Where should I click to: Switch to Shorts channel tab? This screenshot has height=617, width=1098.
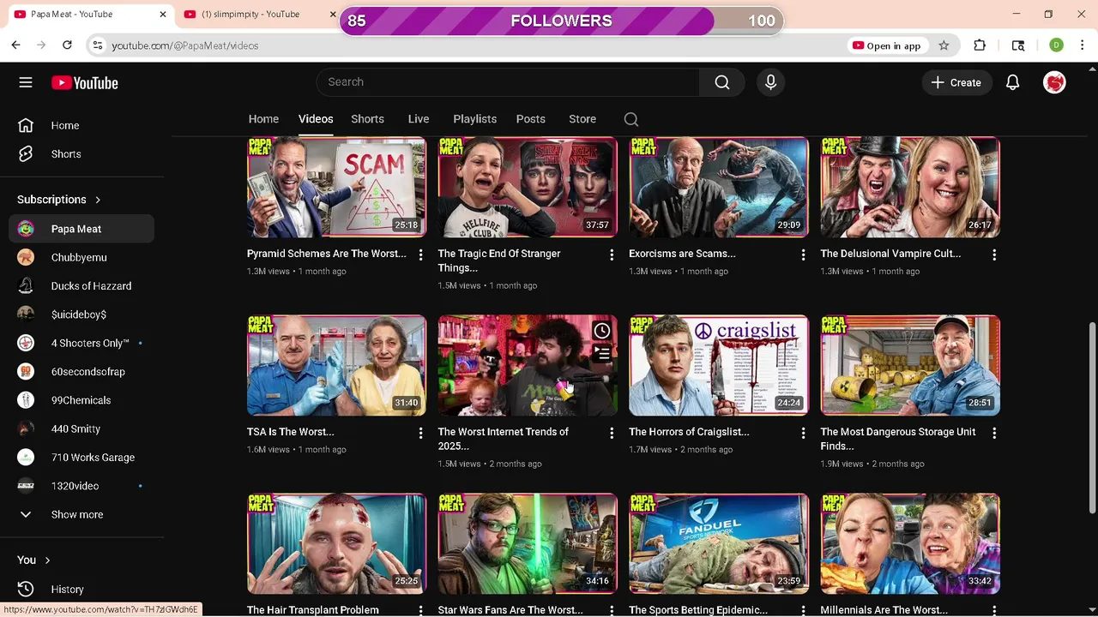367,119
